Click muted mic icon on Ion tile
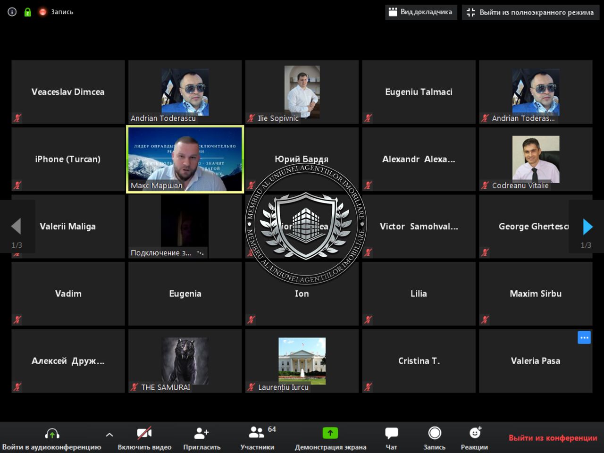 [x=251, y=319]
